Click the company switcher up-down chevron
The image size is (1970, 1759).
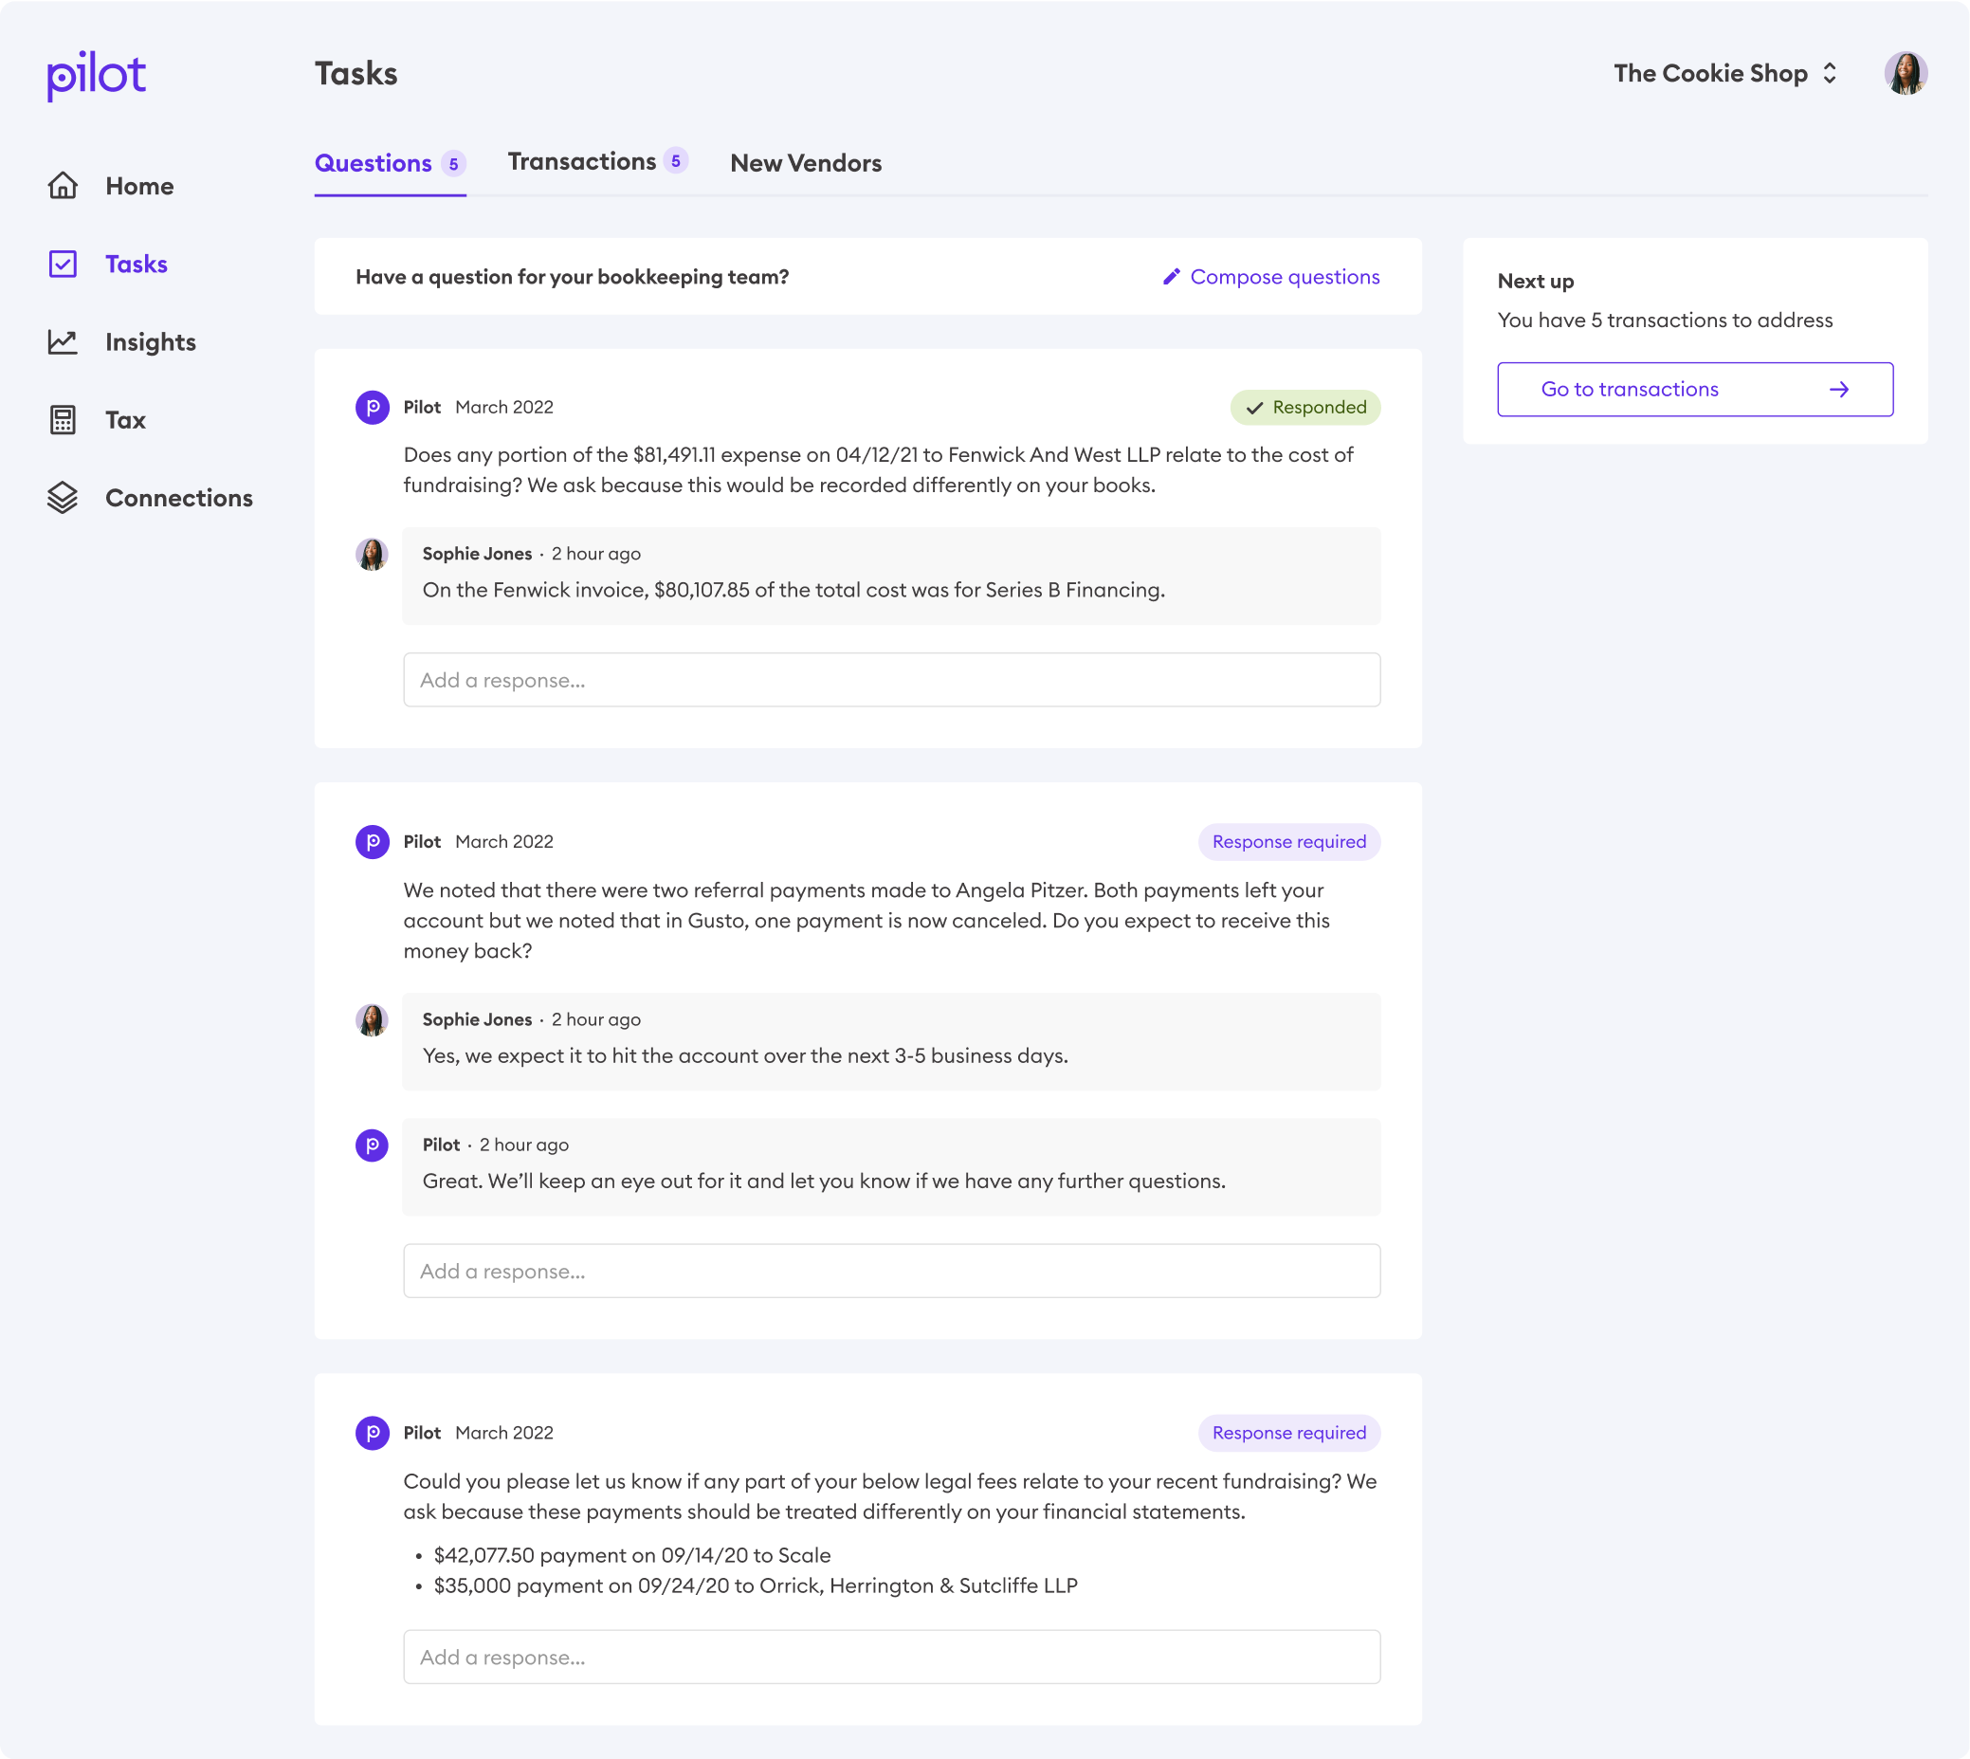click(1829, 73)
